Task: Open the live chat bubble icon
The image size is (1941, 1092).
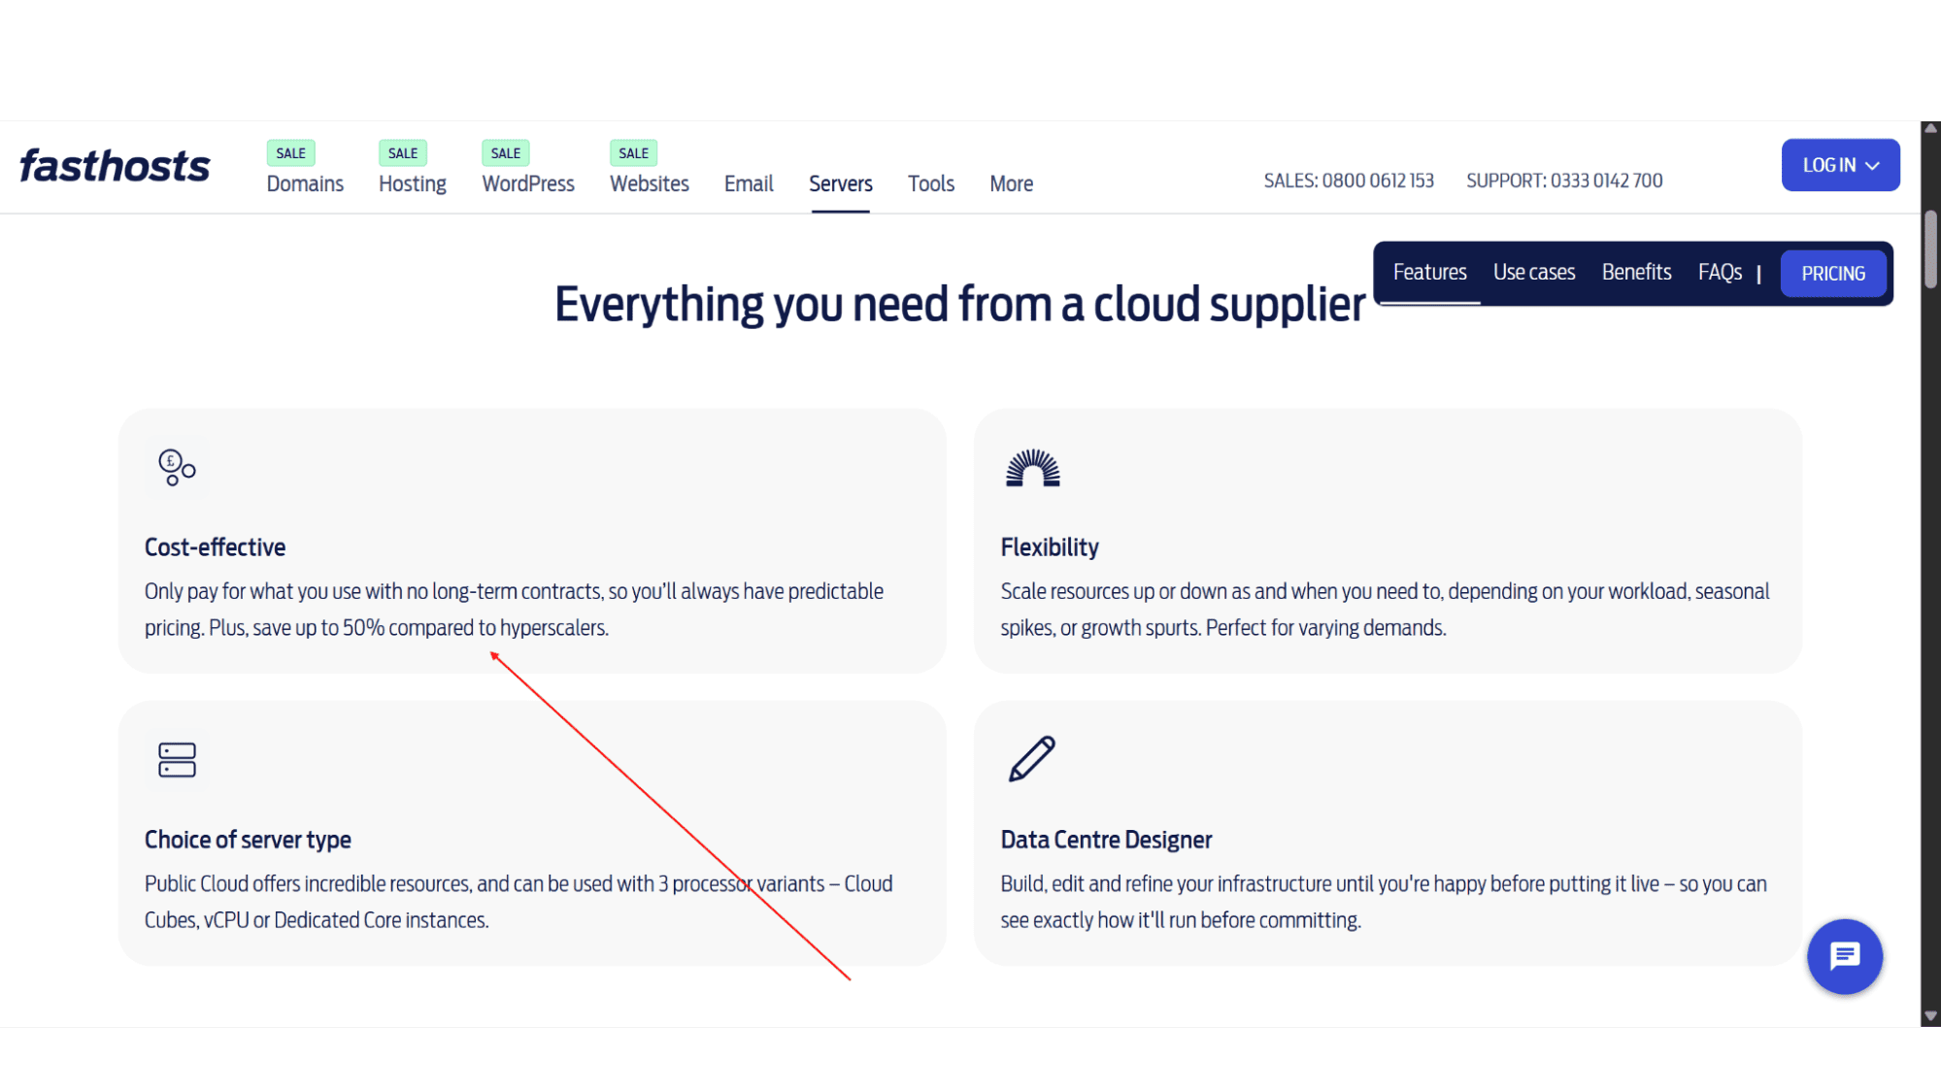Action: pos(1844,956)
